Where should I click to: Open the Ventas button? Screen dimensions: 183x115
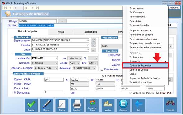pyautogui.click(x=108, y=105)
